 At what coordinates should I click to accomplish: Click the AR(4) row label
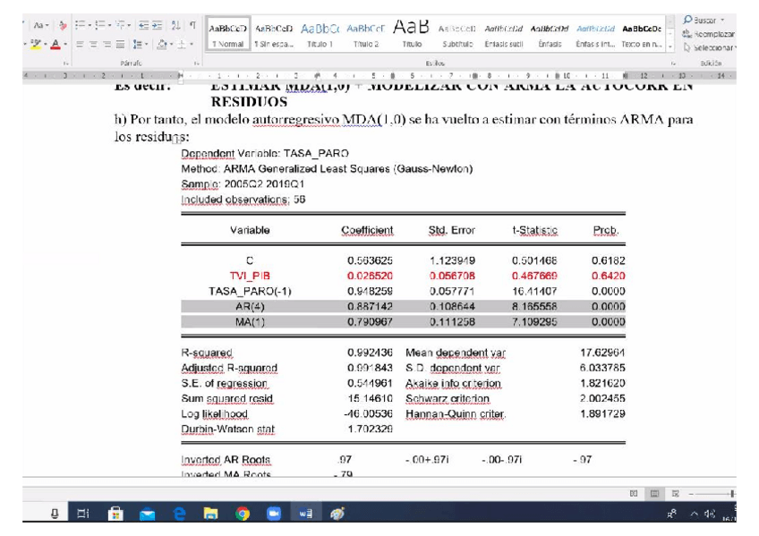(x=250, y=306)
